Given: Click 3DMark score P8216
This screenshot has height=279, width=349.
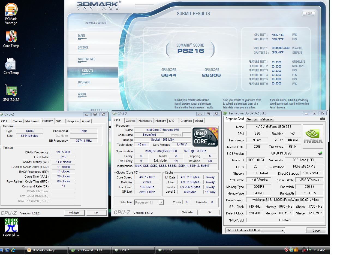Looking at the screenshot, I should (x=191, y=51).
